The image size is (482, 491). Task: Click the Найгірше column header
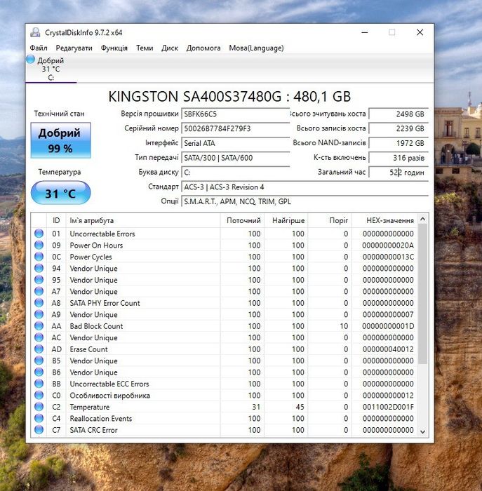pos(286,220)
